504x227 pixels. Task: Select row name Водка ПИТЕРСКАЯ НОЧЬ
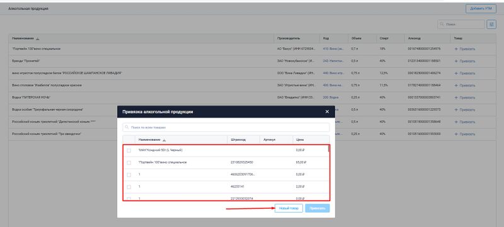pos(31,97)
